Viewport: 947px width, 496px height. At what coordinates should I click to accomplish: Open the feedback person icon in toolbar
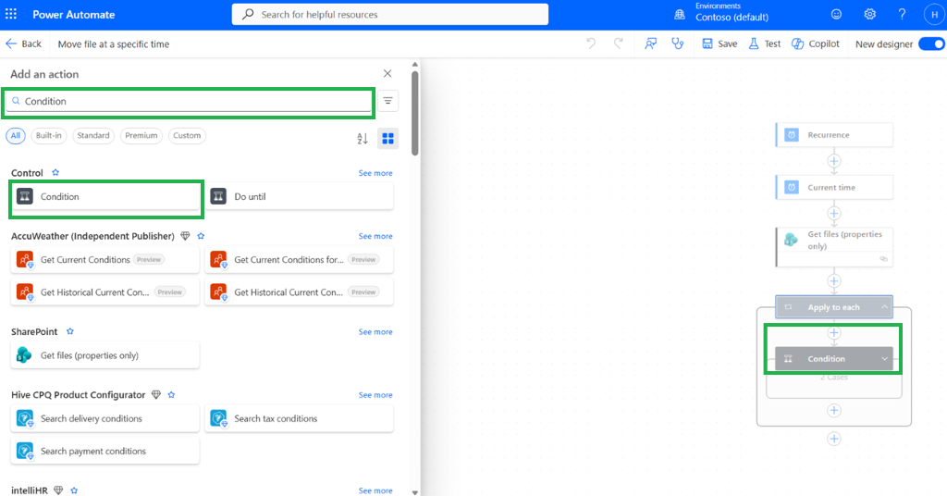pos(650,43)
